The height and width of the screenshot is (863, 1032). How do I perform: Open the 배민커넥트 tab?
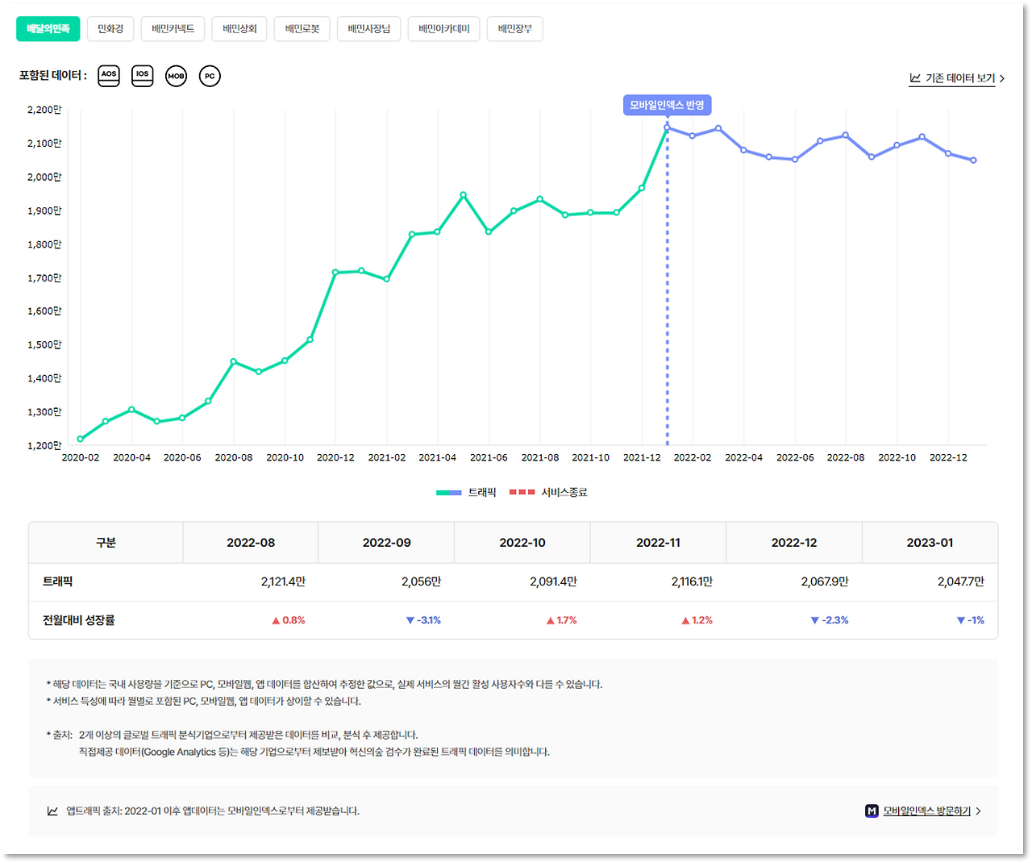(173, 29)
